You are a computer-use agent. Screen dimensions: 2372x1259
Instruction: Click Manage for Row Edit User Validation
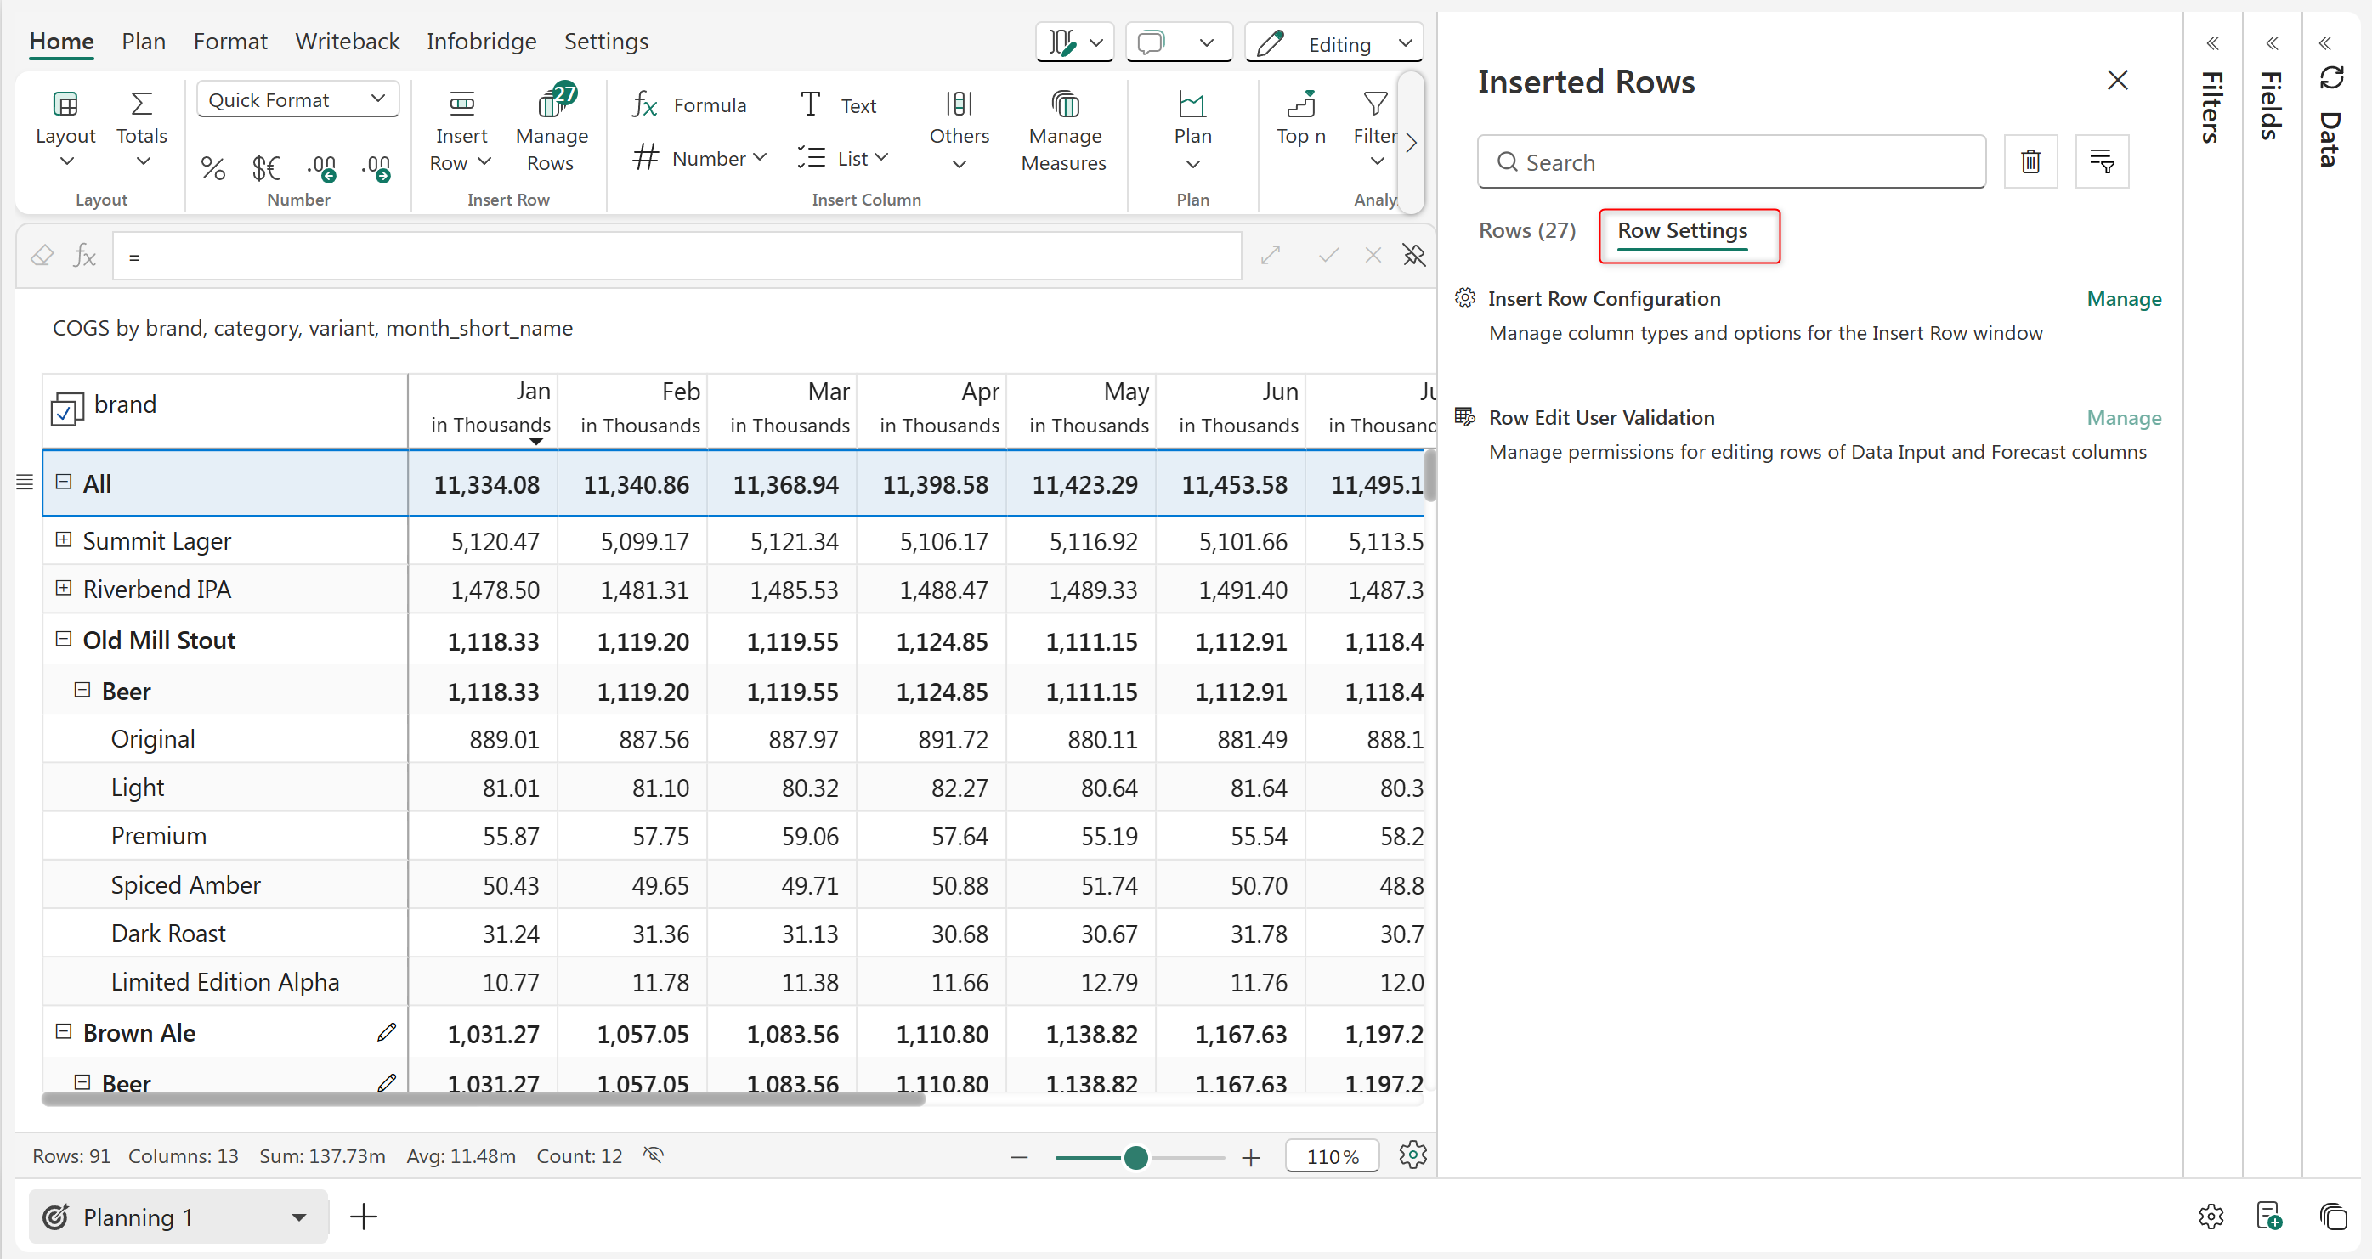point(2123,418)
